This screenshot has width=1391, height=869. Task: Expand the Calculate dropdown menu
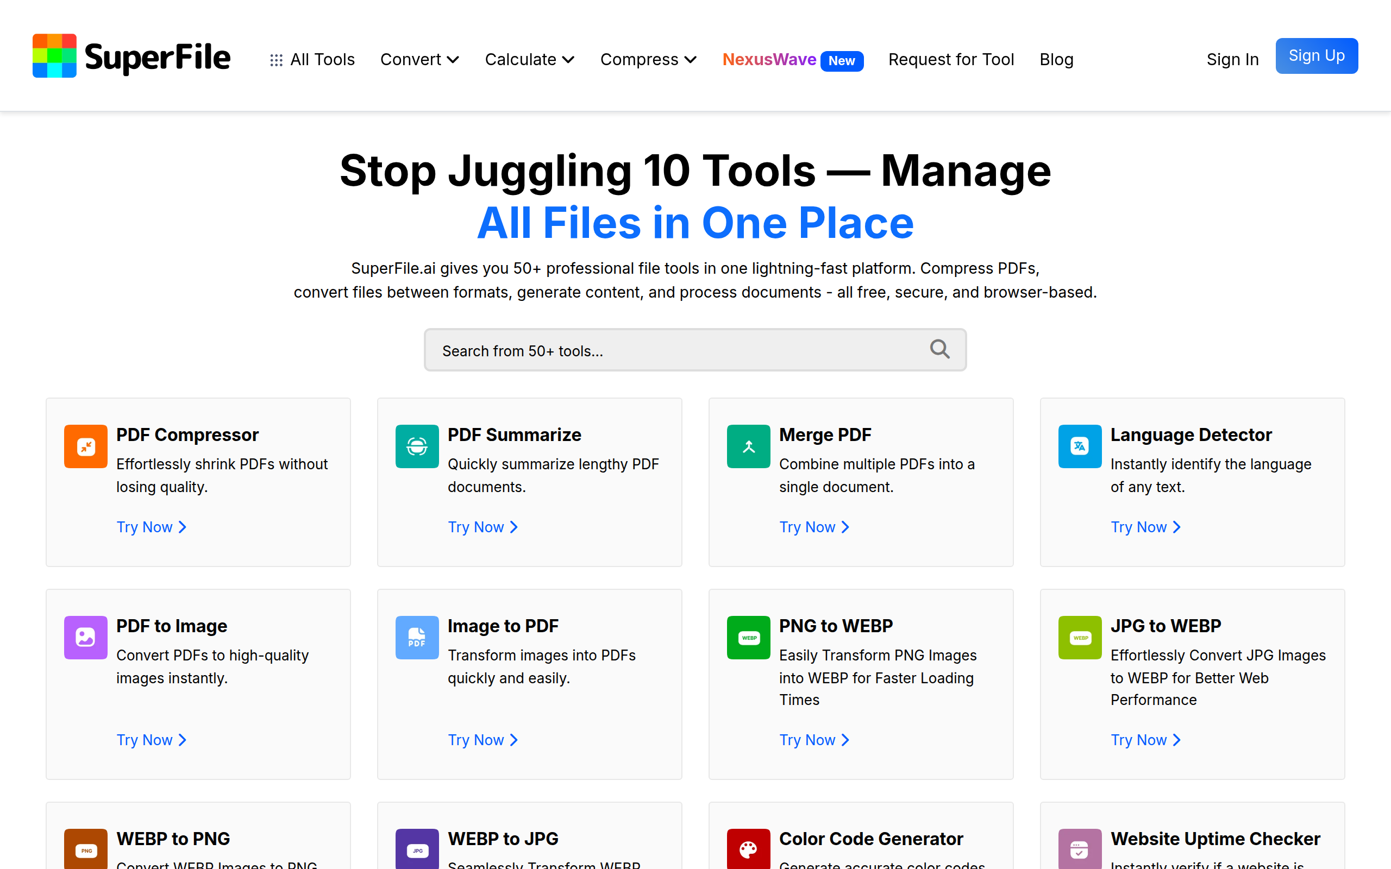coord(529,60)
